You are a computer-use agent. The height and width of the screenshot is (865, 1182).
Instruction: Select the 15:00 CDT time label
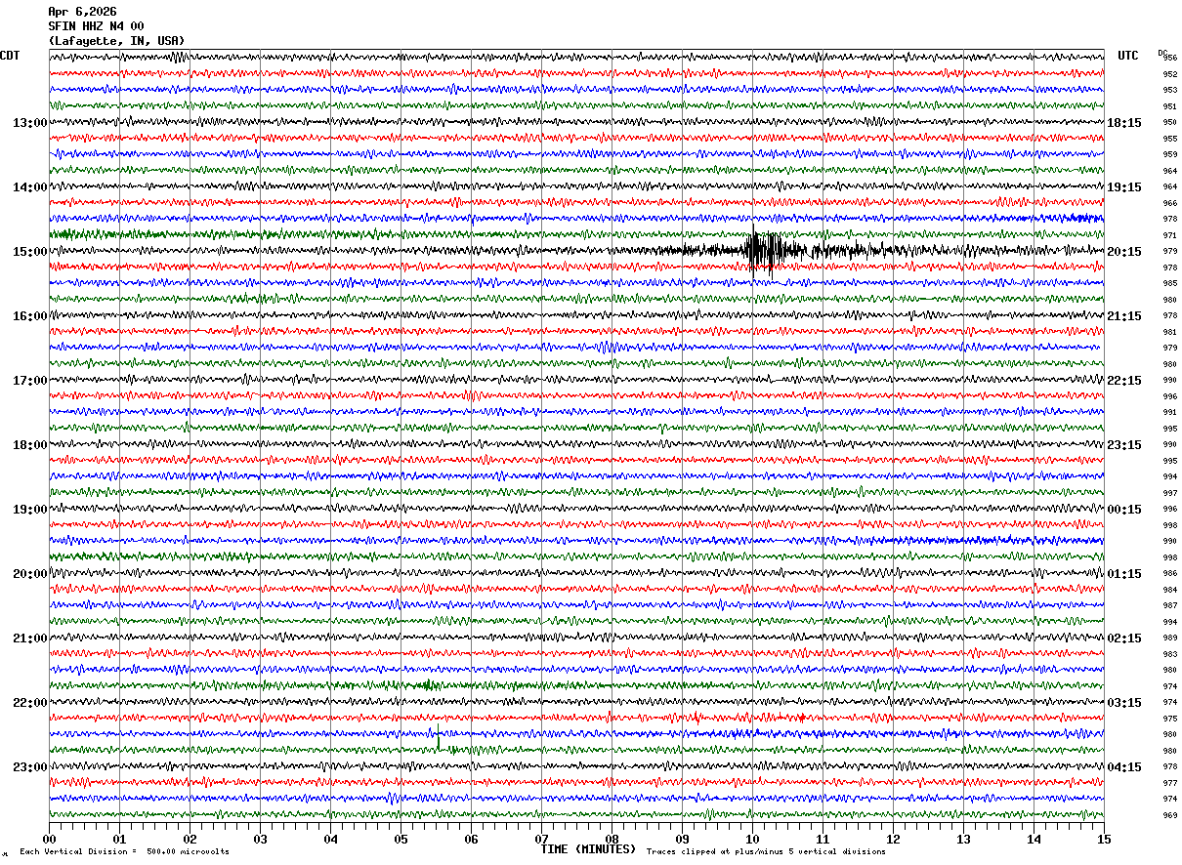(x=29, y=252)
